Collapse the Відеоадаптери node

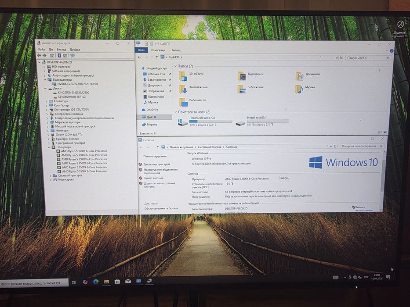tap(45, 80)
